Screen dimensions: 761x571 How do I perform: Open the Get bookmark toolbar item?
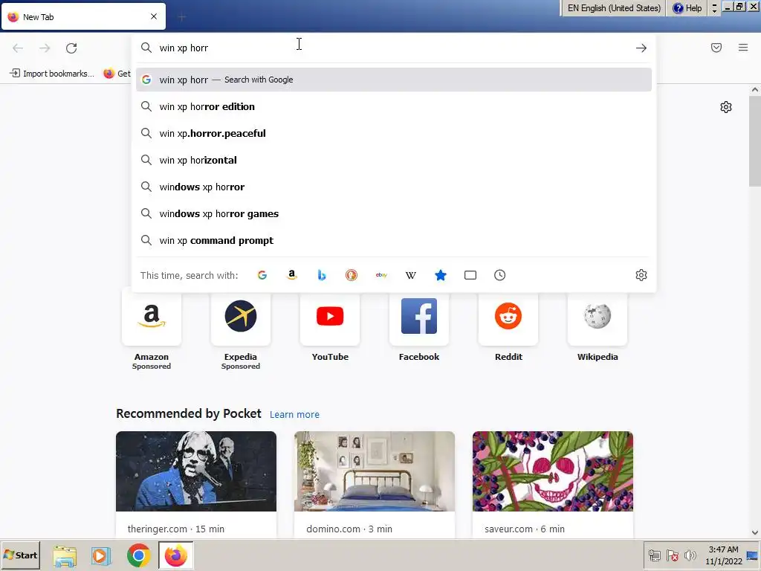[x=117, y=74]
